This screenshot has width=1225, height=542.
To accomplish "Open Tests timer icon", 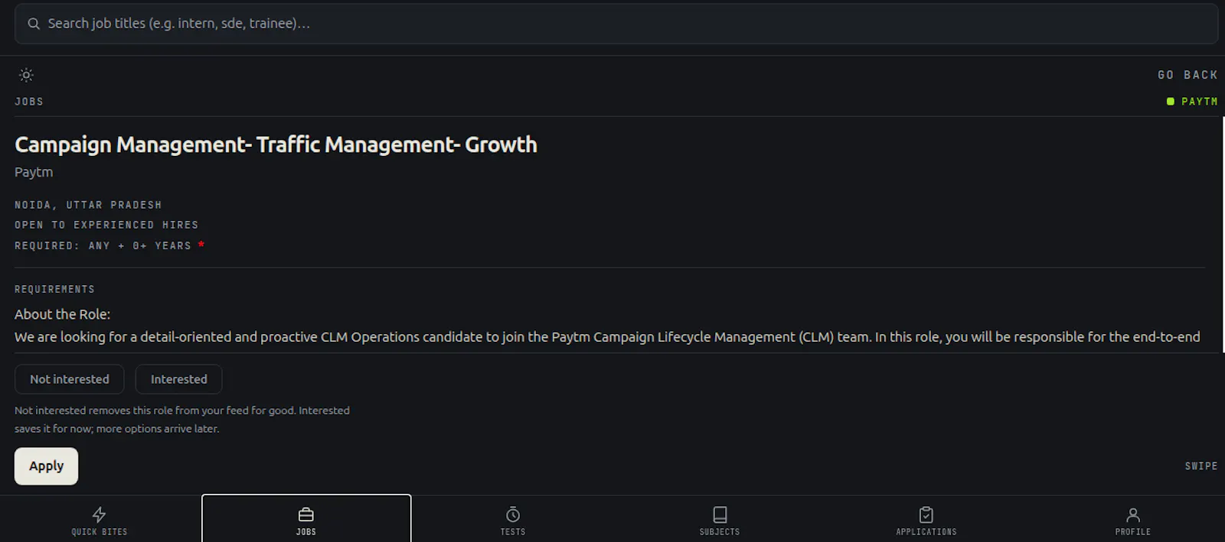I will [513, 514].
